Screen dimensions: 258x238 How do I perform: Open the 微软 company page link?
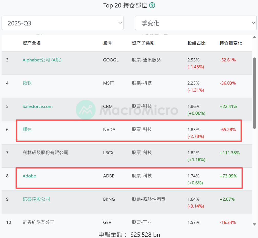point(27,83)
